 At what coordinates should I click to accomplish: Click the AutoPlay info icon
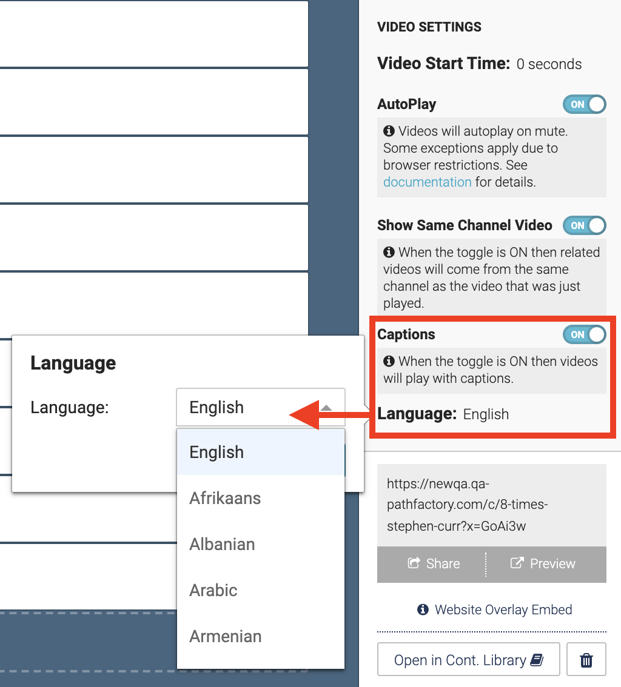coord(389,131)
